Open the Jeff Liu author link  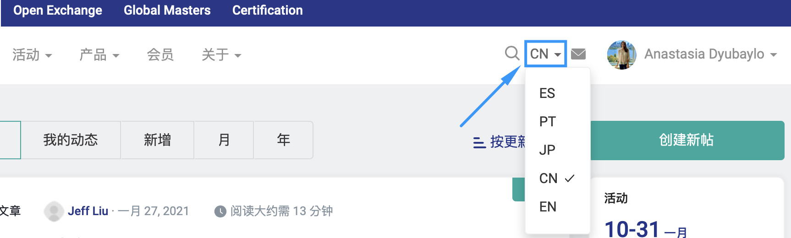point(88,211)
